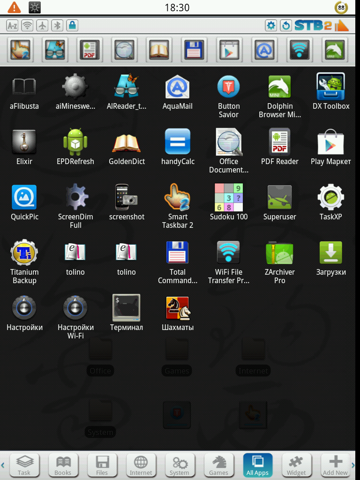Switch to the Task tab
360x480 pixels.
[x=24, y=465]
